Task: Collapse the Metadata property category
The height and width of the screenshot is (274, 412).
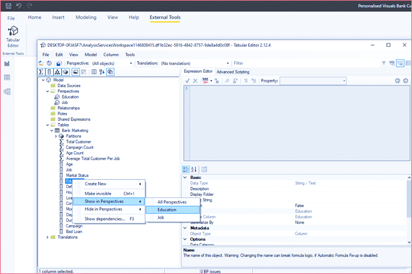Action: 185,228
